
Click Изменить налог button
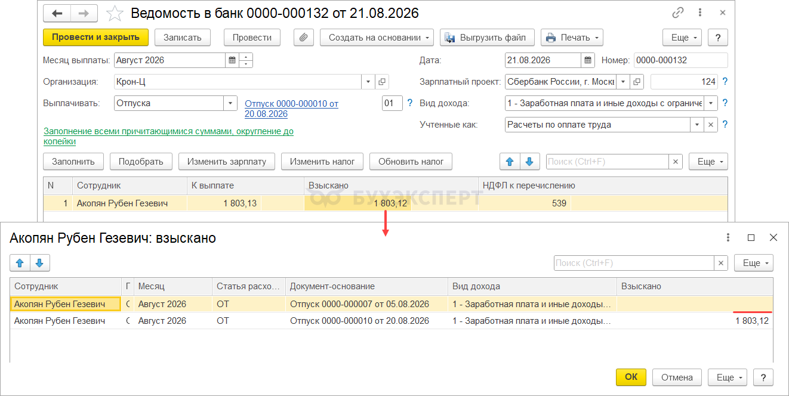tap(322, 161)
